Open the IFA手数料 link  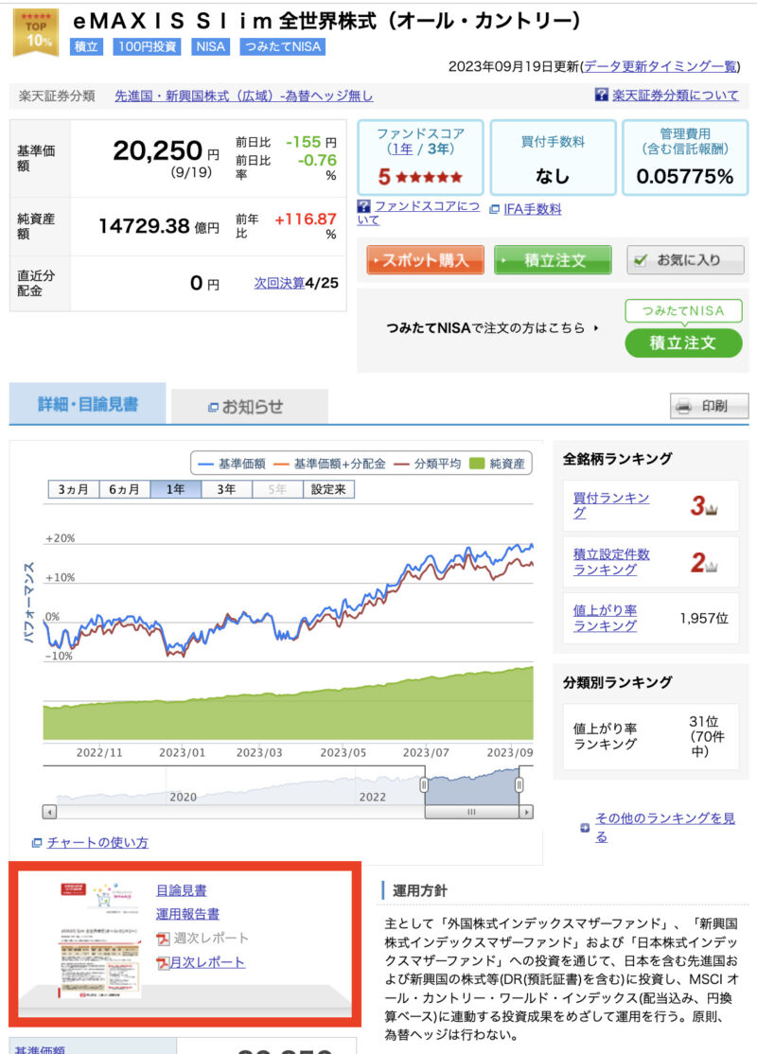click(533, 209)
